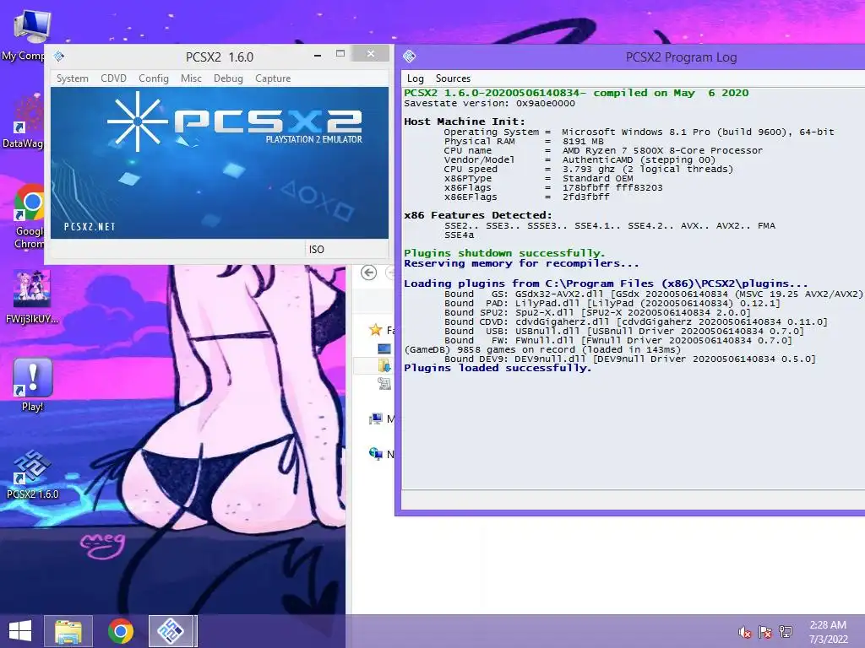Viewport: 865px width, 648px height.
Task: Select the Google Chrome desktop shortcut
Action: 28,216
